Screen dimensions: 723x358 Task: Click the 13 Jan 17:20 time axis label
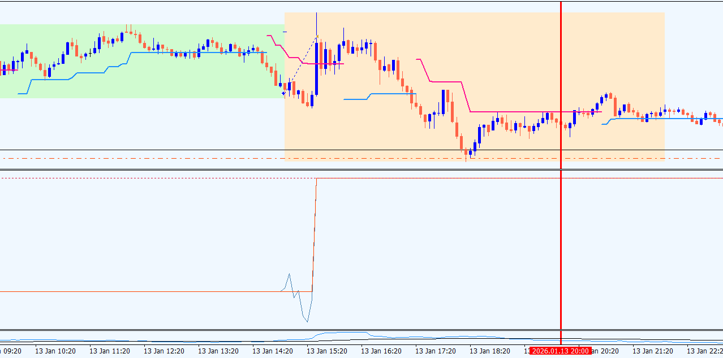435,351
